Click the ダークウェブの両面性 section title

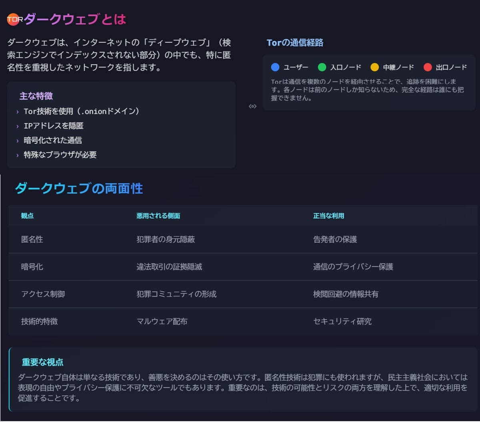[79, 188]
